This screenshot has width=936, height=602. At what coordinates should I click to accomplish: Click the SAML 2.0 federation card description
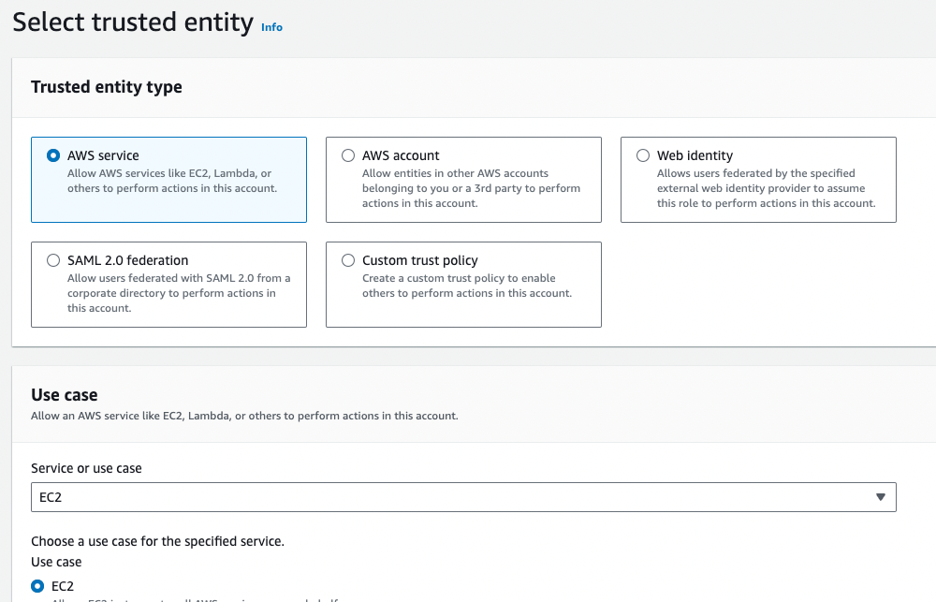tap(179, 293)
